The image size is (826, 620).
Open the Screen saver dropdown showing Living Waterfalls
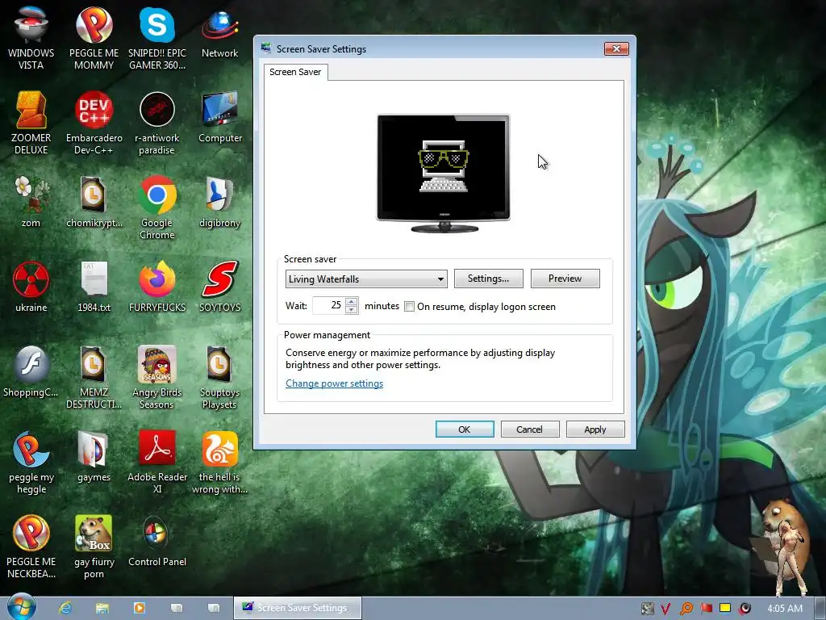[366, 279]
